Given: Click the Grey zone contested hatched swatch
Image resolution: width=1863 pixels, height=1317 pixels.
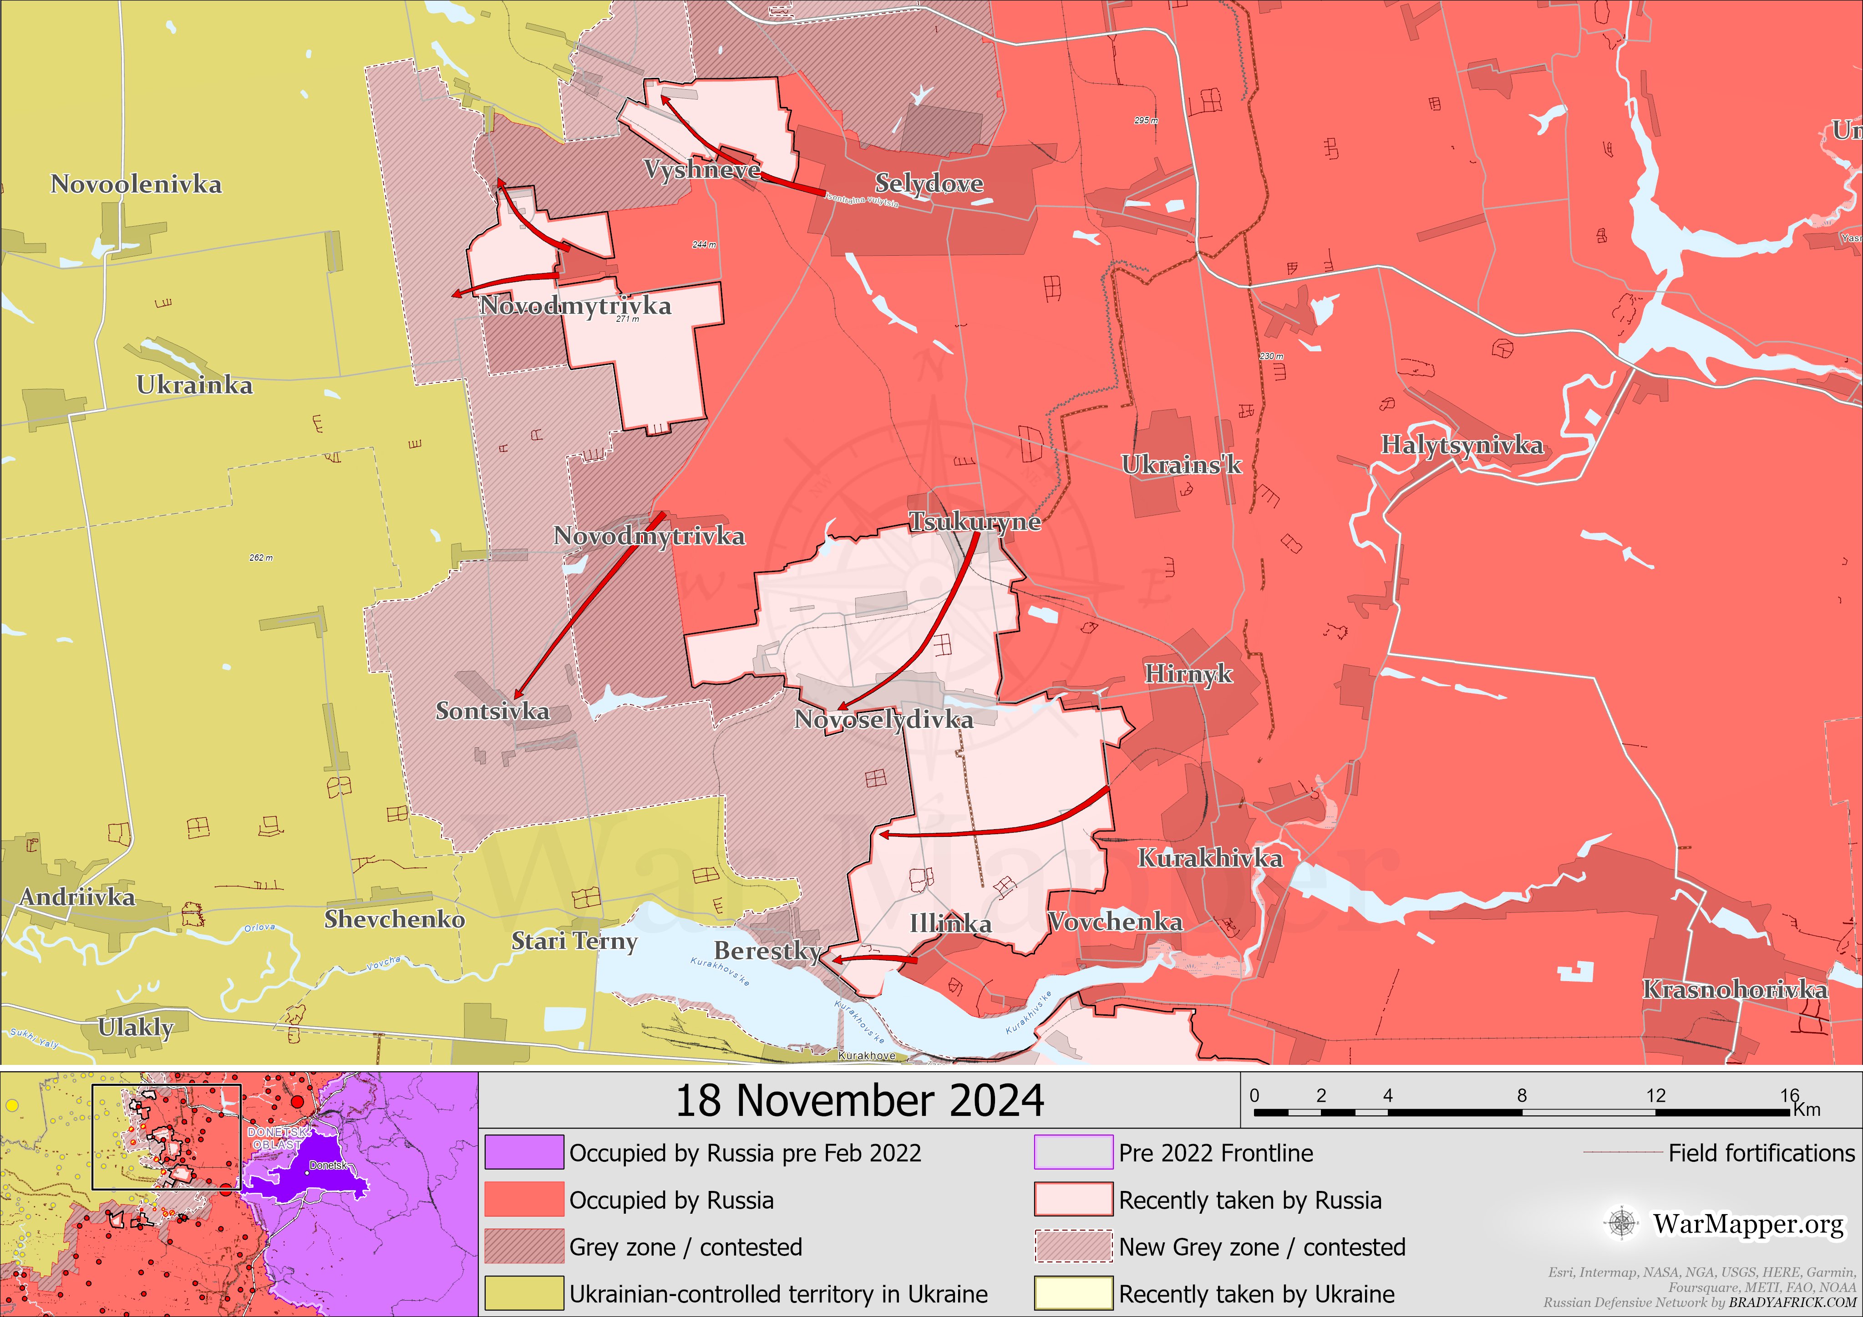Looking at the screenshot, I should (524, 1246).
